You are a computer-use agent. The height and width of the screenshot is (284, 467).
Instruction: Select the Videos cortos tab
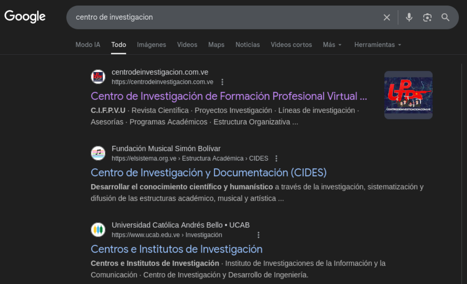(291, 45)
